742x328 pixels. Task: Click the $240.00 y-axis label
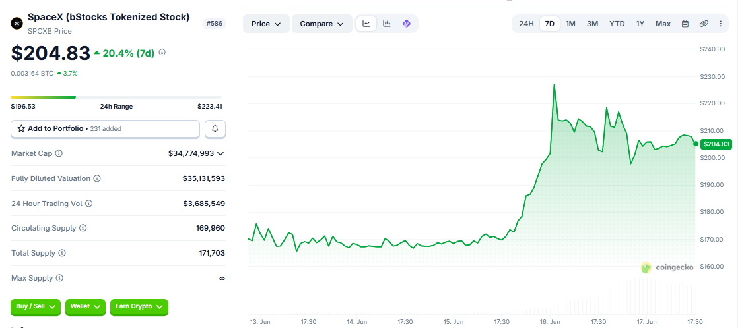click(x=712, y=49)
